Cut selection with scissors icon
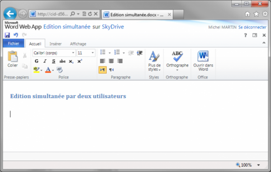This screenshot has height=172, width=271. 25,55
